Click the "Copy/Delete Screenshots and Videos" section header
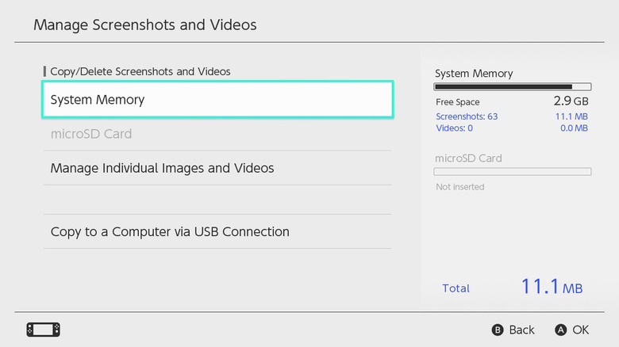Image resolution: width=619 pixels, height=347 pixels. [140, 71]
